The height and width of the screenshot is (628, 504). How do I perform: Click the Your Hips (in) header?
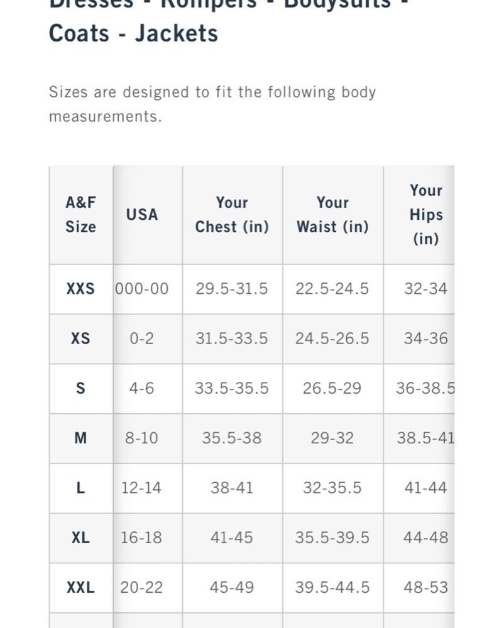pyautogui.click(x=426, y=215)
